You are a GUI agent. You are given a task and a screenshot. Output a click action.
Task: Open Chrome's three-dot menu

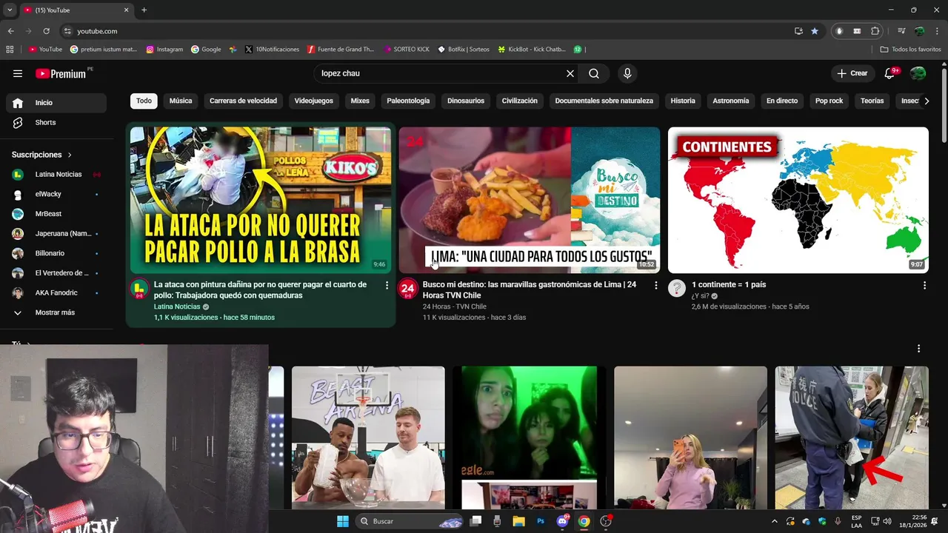pos(937,31)
